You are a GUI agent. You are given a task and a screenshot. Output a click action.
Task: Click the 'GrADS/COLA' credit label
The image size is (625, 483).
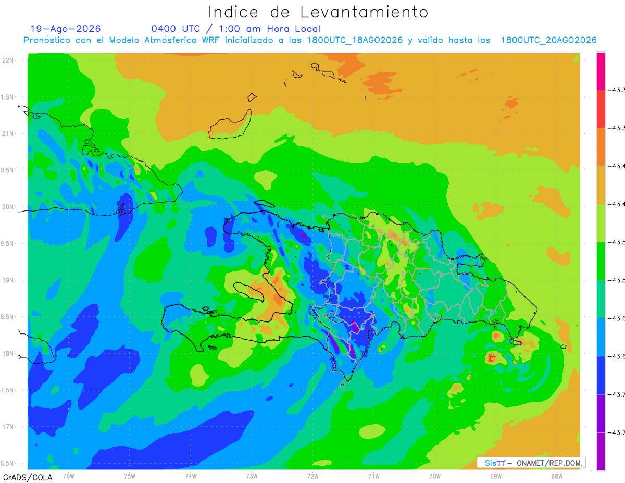27,477
